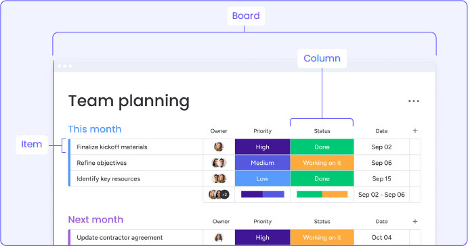Collapse the This month group title

(x=95, y=129)
